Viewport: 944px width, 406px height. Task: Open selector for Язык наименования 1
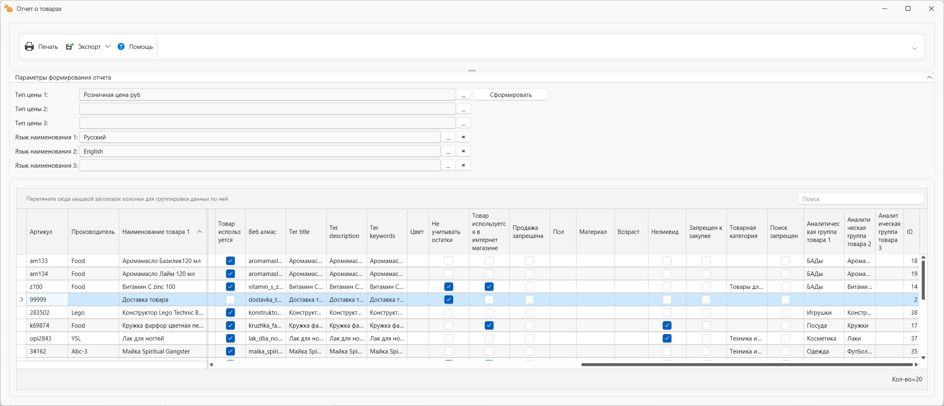click(448, 137)
